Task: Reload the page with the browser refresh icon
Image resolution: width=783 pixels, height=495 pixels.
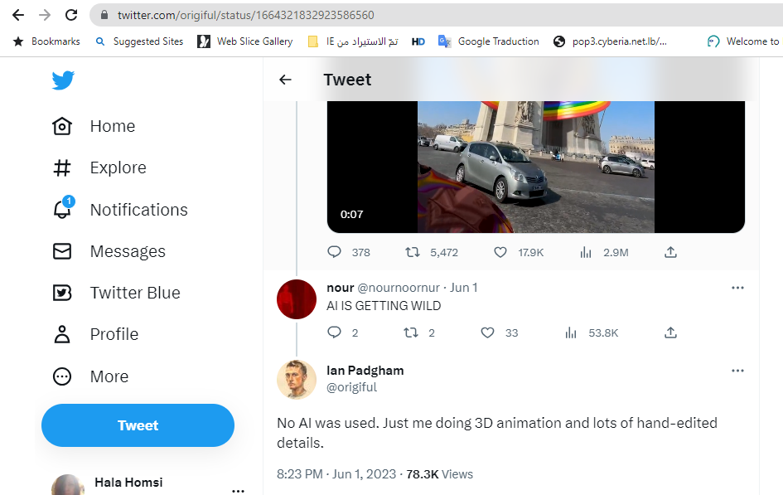Action: (x=71, y=15)
